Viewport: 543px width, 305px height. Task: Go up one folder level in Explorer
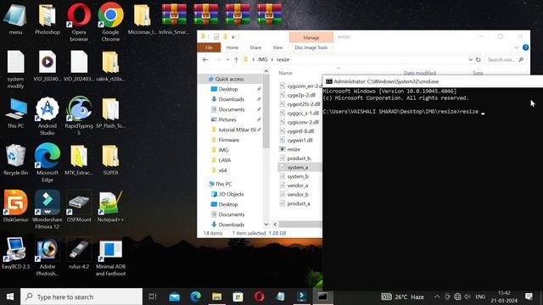click(236, 59)
